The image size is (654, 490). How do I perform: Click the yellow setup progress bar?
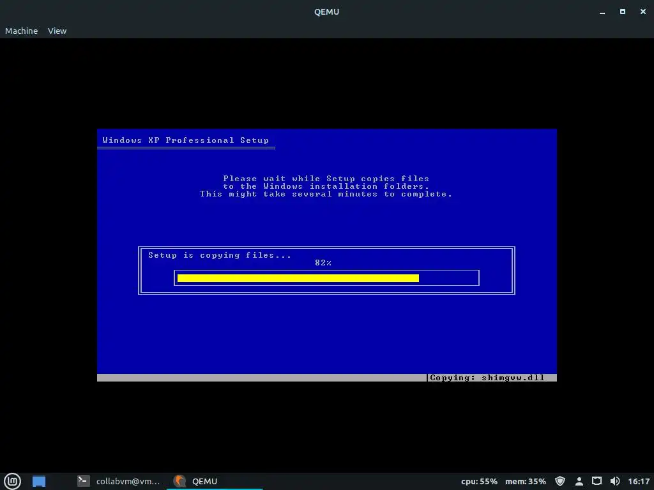point(298,278)
